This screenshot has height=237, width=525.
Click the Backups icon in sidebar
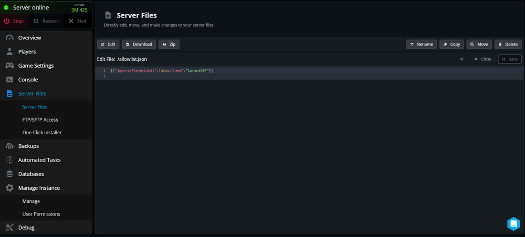tap(9, 146)
